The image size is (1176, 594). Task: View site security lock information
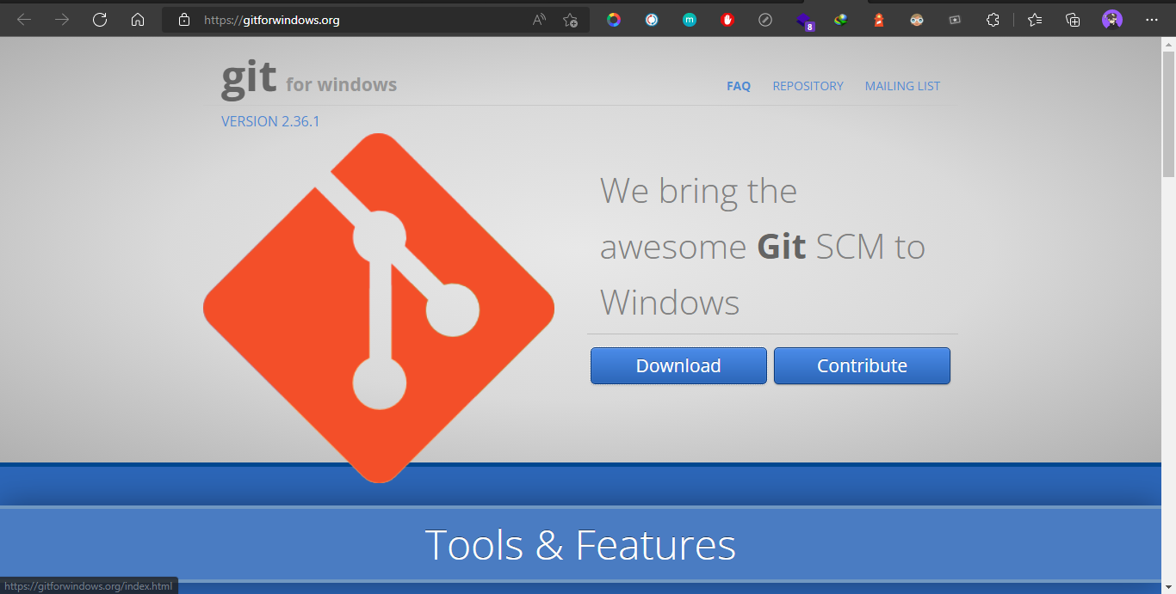tap(183, 20)
